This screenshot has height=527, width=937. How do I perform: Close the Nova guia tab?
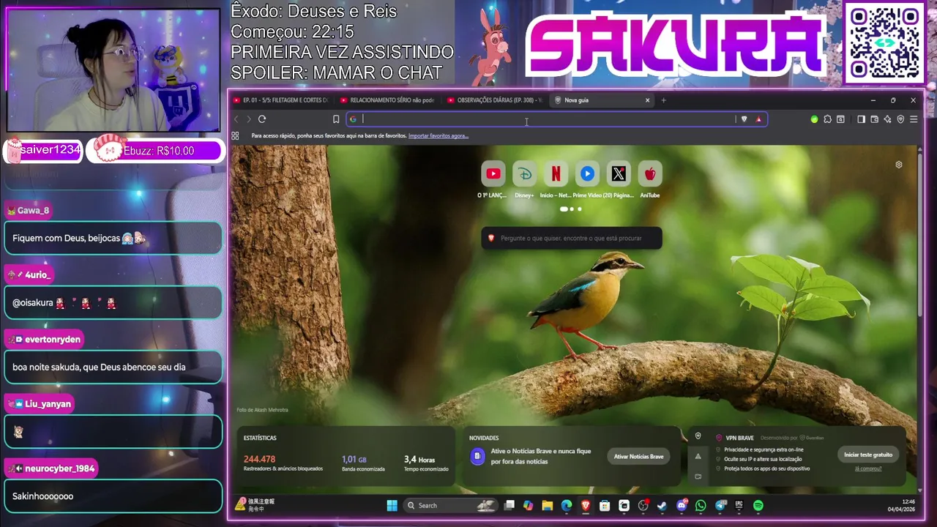(647, 100)
